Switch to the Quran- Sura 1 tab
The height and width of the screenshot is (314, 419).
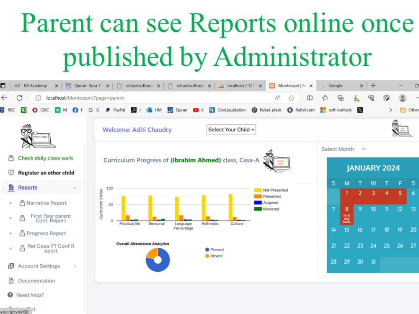pos(87,86)
